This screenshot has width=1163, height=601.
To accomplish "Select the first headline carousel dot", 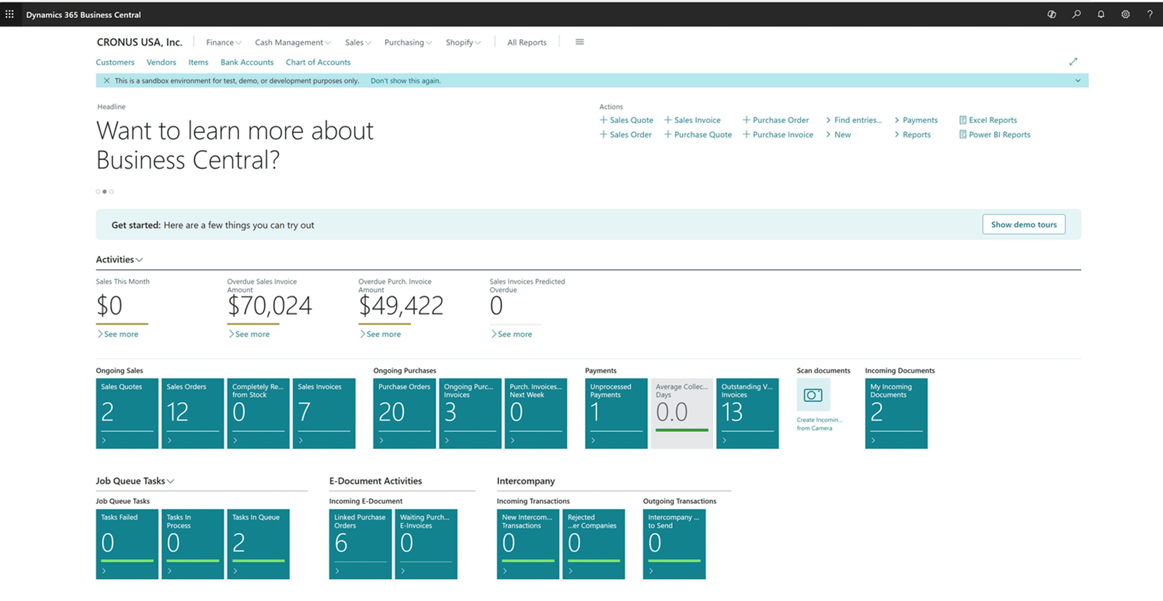I will pos(98,191).
